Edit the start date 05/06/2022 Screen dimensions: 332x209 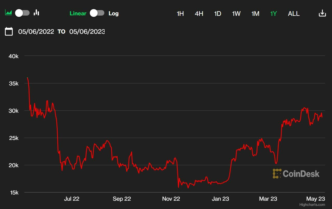(x=36, y=32)
